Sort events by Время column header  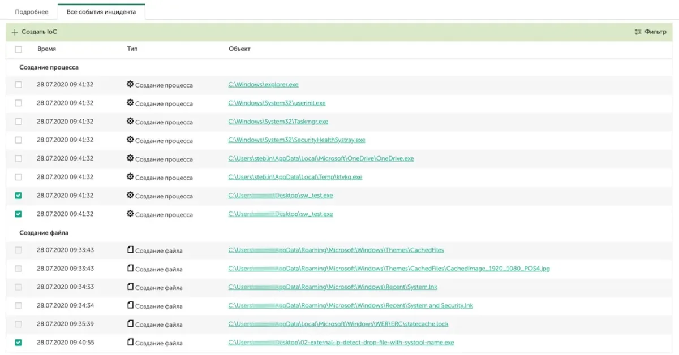tap(46, 49)
